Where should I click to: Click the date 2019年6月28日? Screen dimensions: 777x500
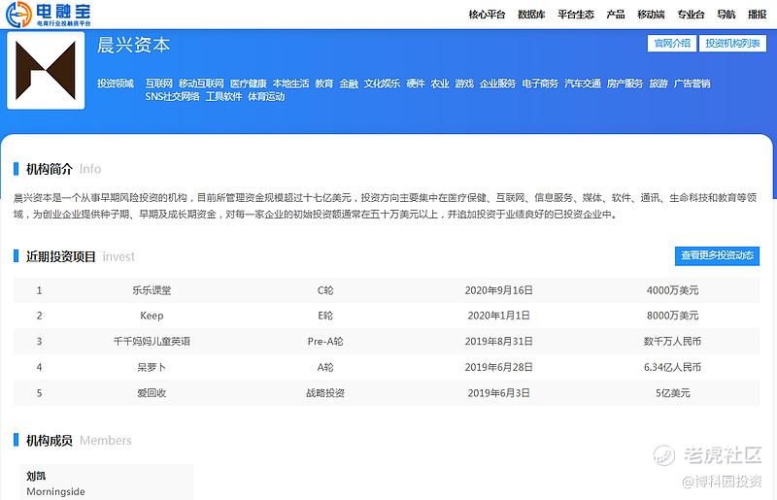(498, 367)
